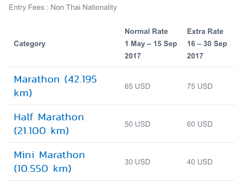Select the 30 USD mini marathon fee
Image resolution: width=238 pixels, height=189 pixels.
click(137, 162)
